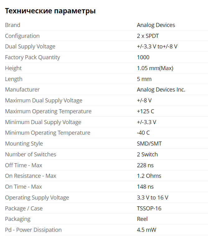Click the Minimum Dual Supply Voltage label
The height and width of the screenshot is (238, 208).
click(43, 122)
